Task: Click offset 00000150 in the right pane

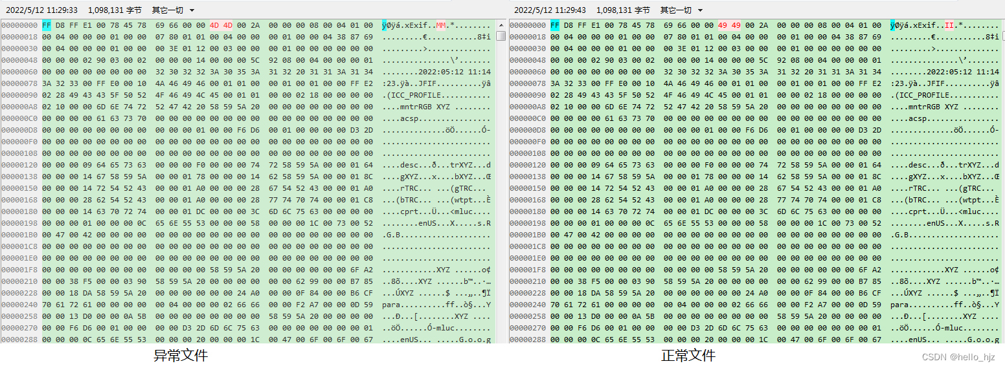Action: click(x=528, y=188)
